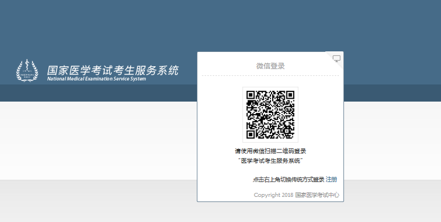This screenshot has width=441, height=222.
Task: Click the 微信登录 heading
Action: tap(270, 66)
